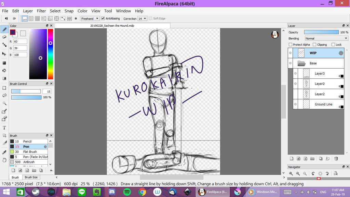
Task: Select the Eyedropper tool
Action: 4,152
